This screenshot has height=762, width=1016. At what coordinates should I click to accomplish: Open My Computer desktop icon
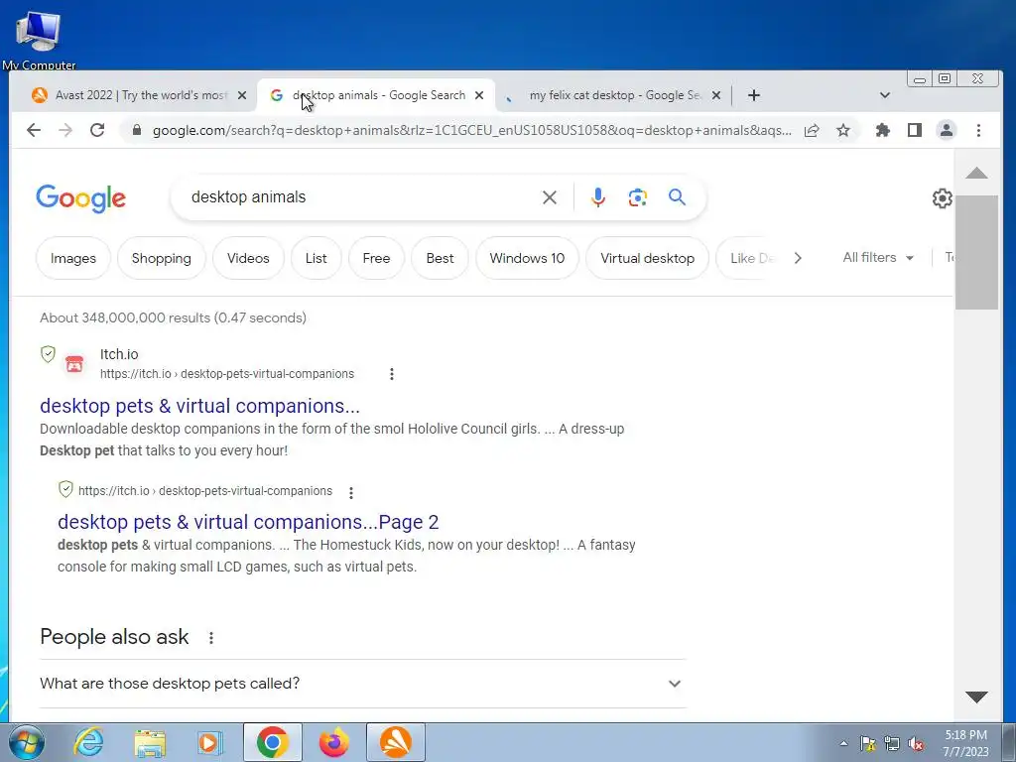[x=39, y=39]
